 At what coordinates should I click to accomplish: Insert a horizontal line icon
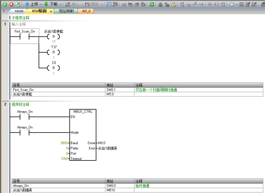201,4
